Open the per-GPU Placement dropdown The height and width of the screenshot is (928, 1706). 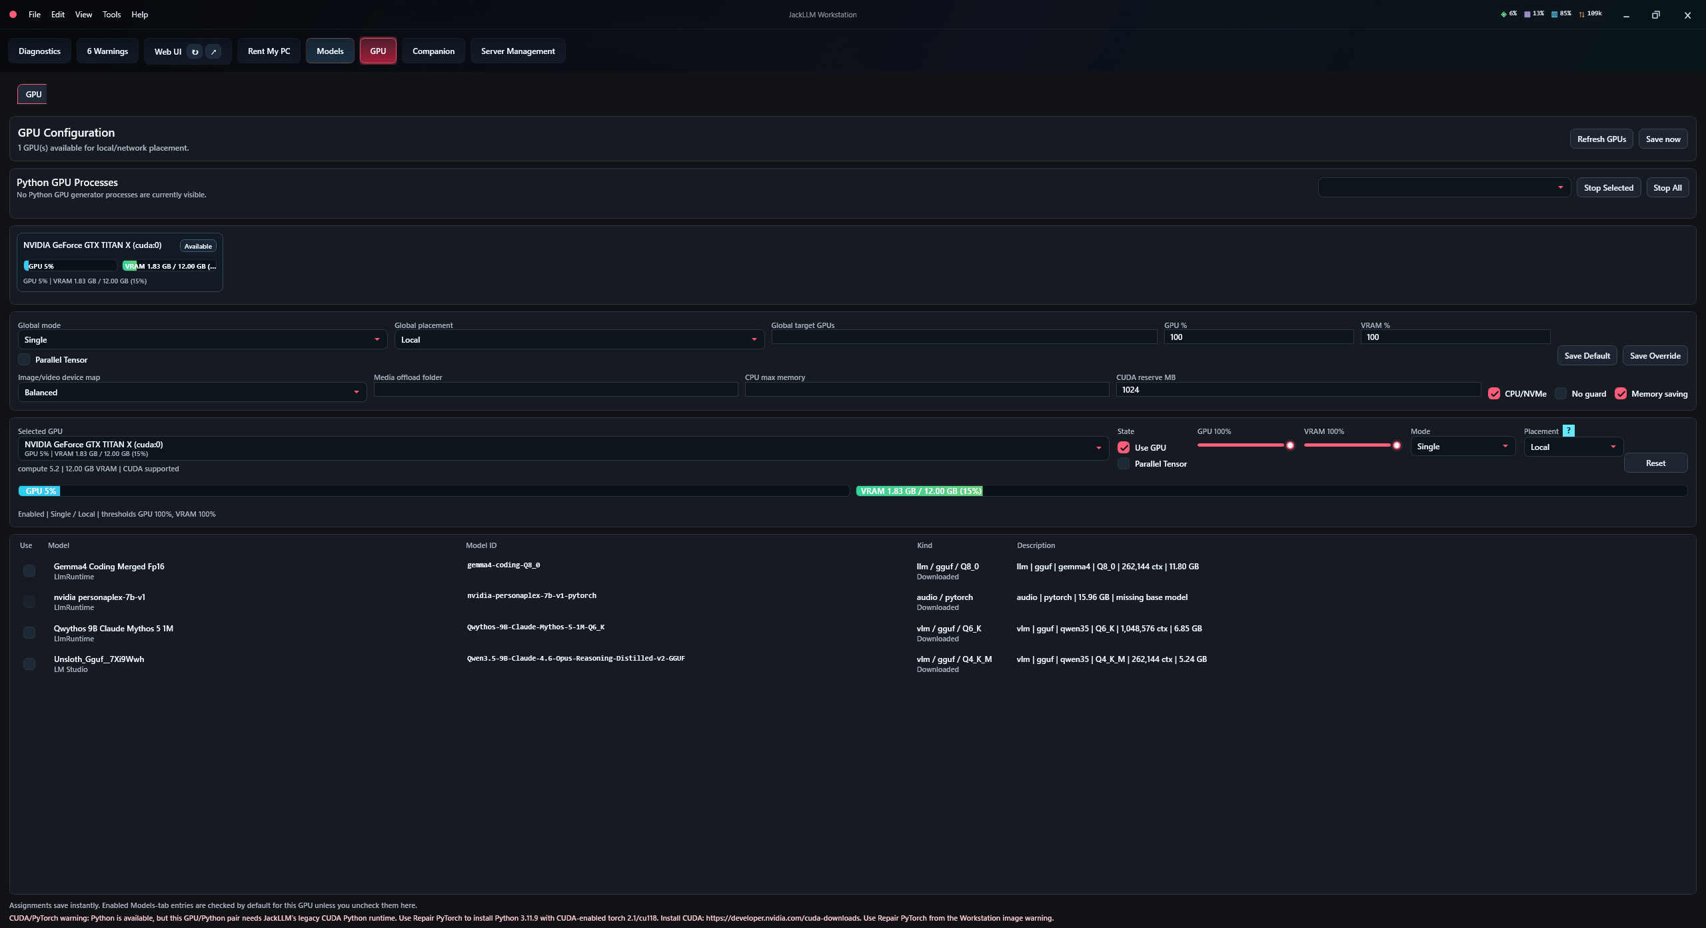click(x=1573, y=447)
